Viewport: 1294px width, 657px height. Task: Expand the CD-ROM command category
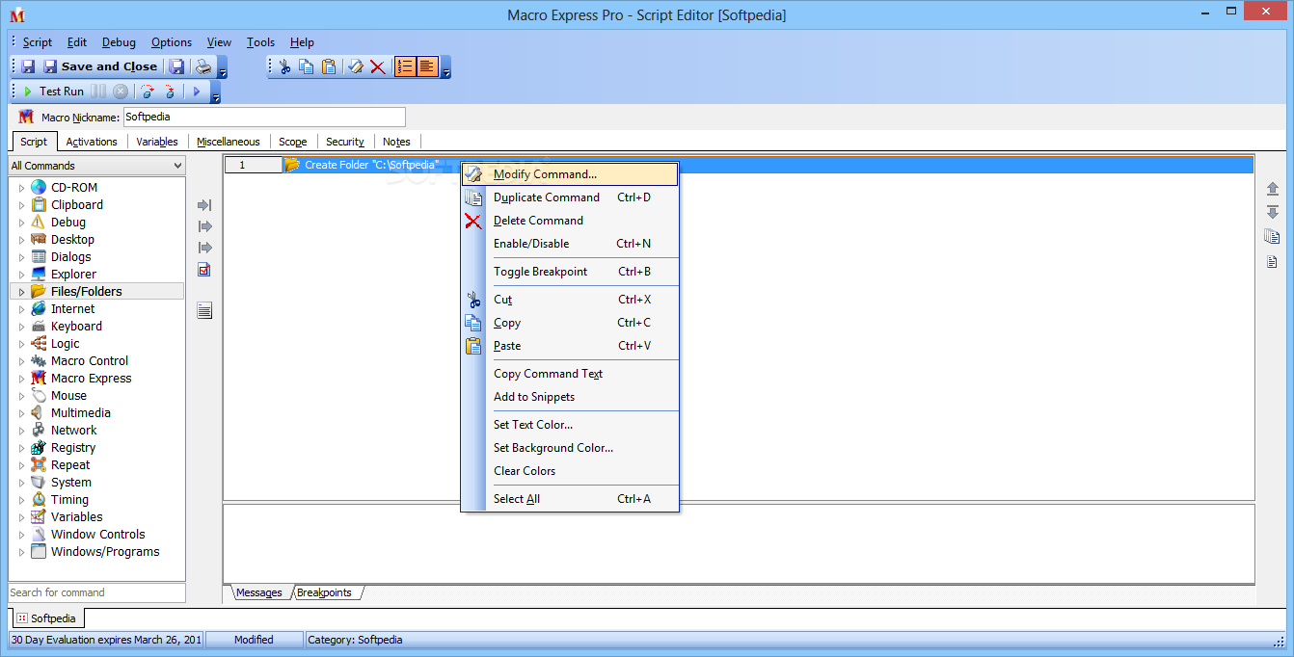(22, 188)
